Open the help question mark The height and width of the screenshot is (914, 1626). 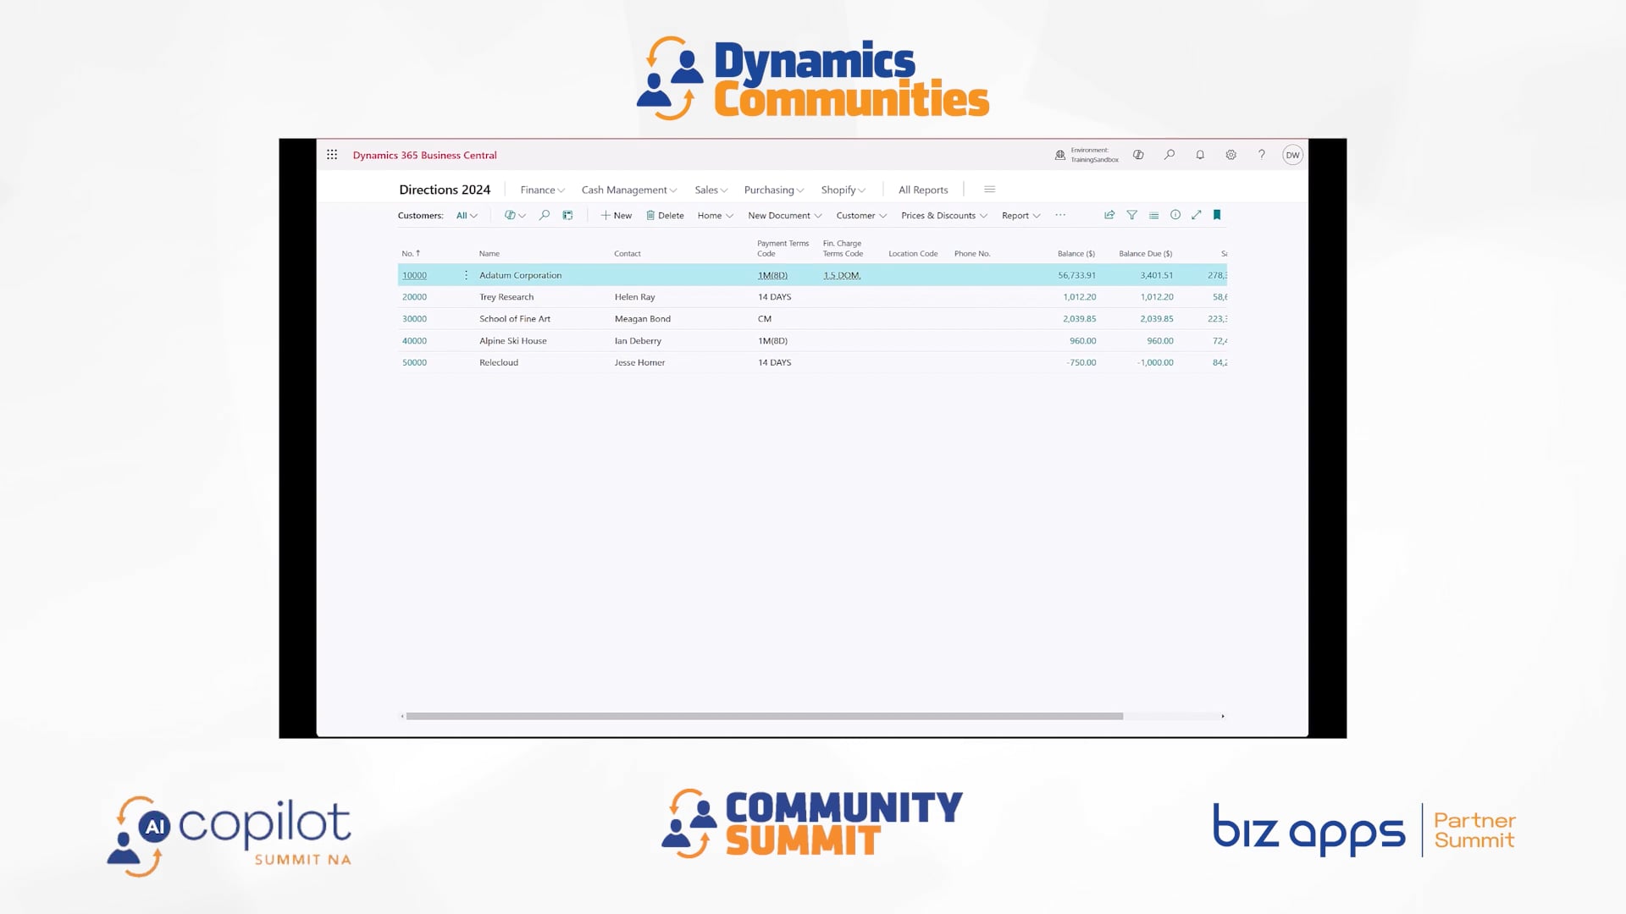(1262, 155)
